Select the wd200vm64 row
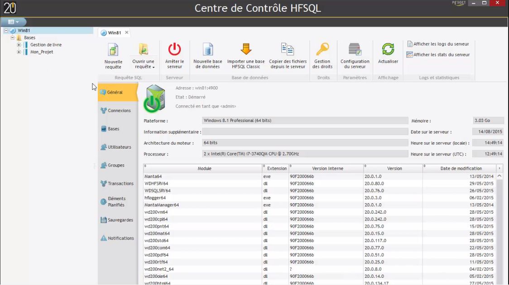The image size is (509, 285). (x=319, y=212)
